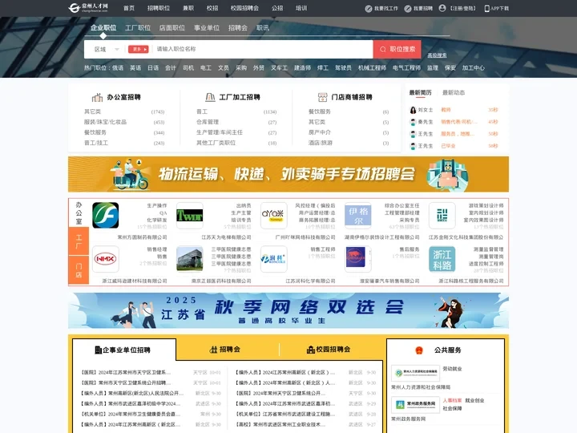577x433 pixels.
Task: Click hot keyword 机械工程师
Action: click(x=372, y=67)
